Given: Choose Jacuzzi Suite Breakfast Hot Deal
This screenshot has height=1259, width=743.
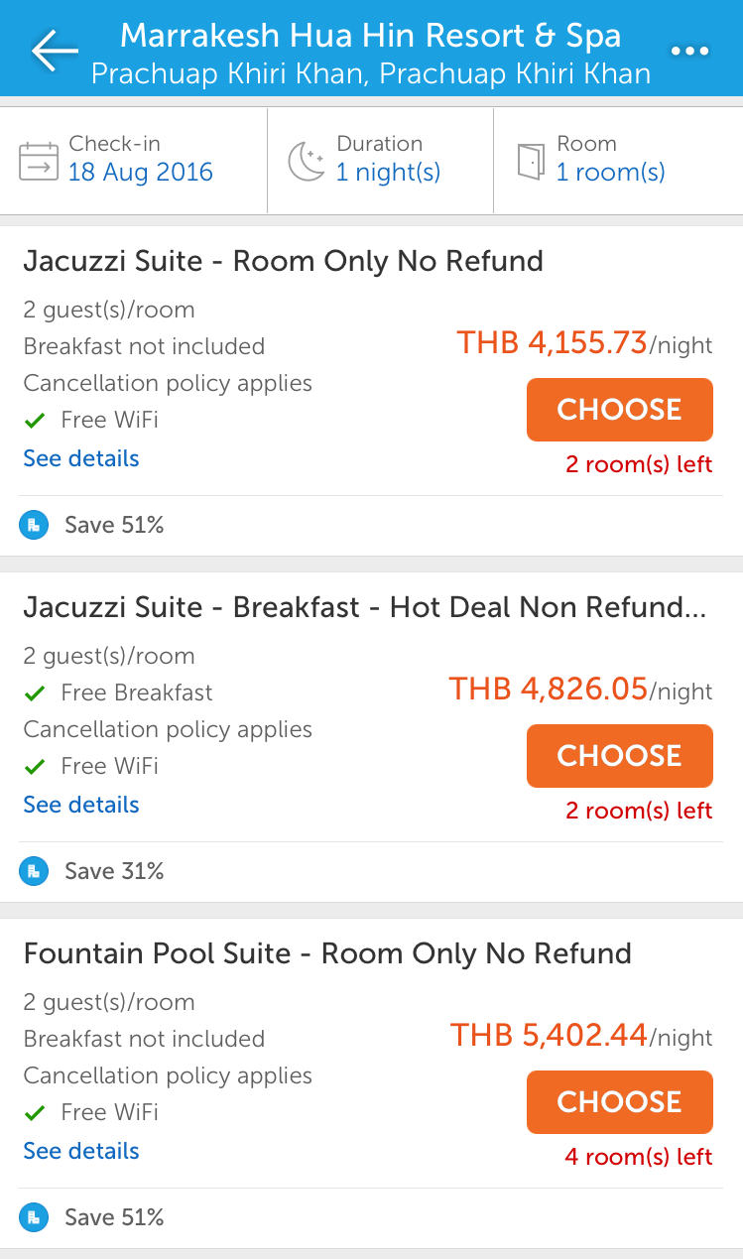Looking at the screenshot, I should tap(619, 756).
